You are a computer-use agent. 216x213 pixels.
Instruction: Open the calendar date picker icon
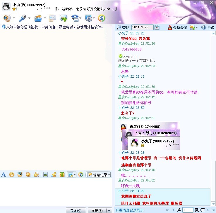[157, 27]
